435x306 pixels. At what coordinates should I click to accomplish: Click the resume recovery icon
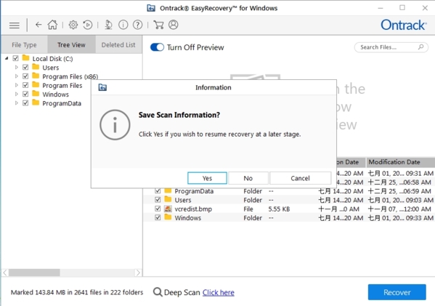(88, 25)
